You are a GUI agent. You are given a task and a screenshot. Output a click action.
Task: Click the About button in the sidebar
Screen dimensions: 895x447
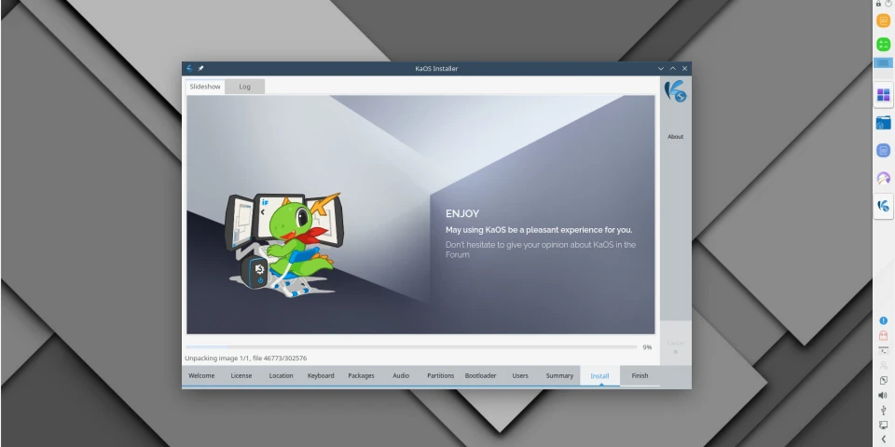675,137
